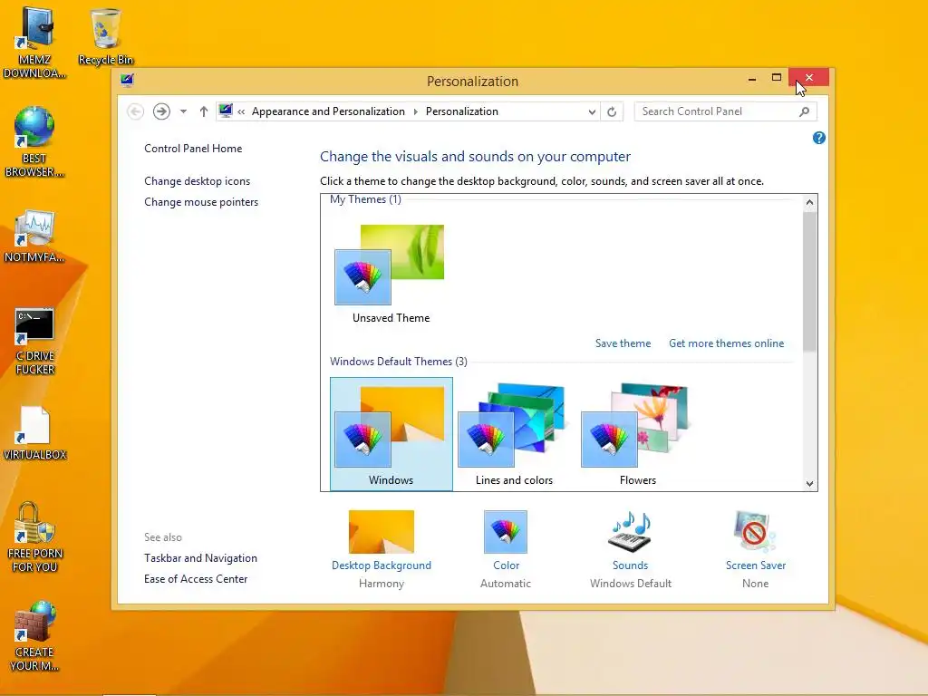This screenshot has width=928, height=696.
Task: Click the Forward navigation arrow
Action: pos(161,111)
